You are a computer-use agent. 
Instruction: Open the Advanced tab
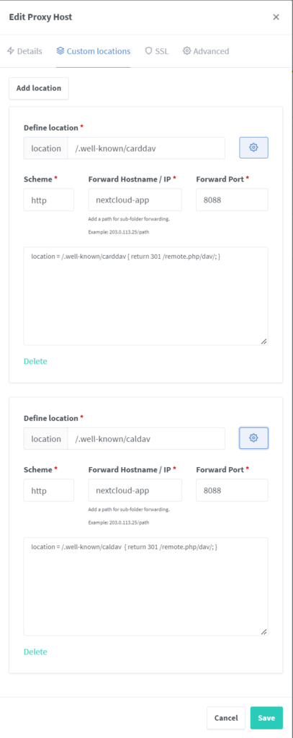click(x=206, y=51)
